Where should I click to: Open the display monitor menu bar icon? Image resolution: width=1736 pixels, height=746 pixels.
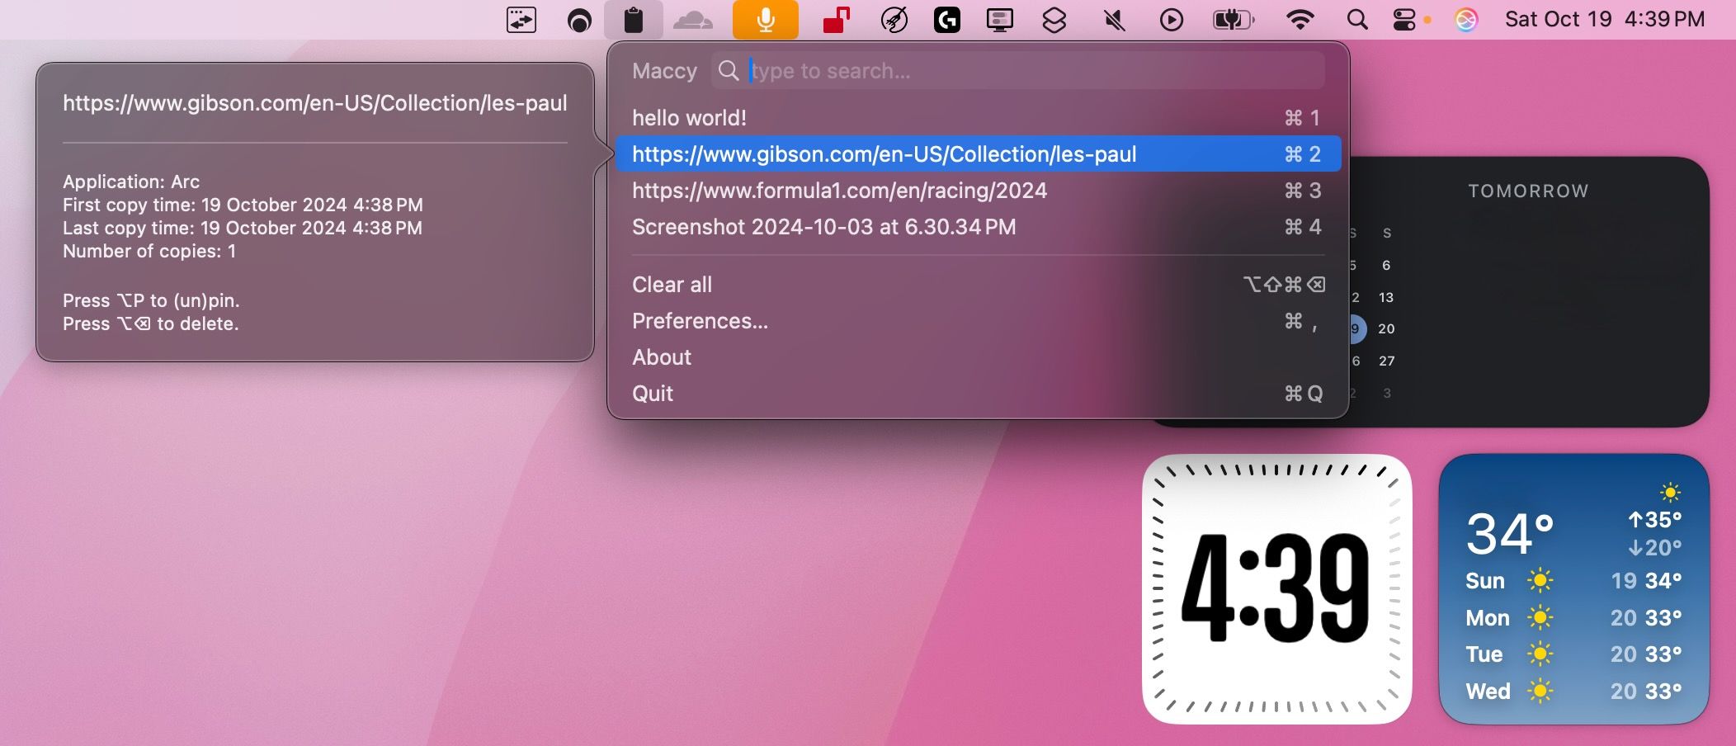pos(1000,20)
